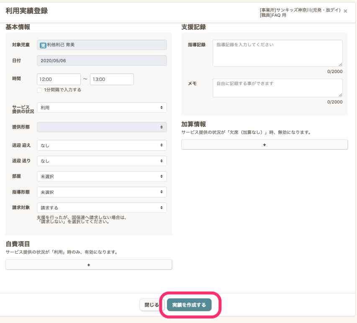Open the 提供形態 dropdown

[102, 127]
